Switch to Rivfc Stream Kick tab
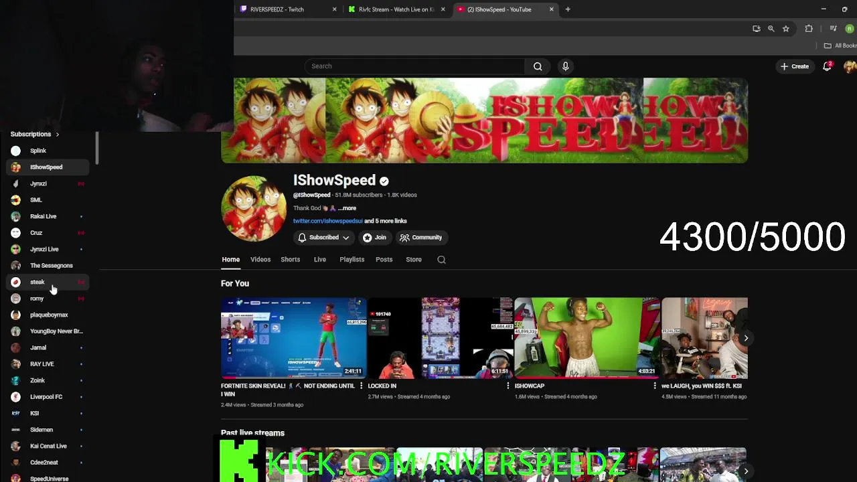This screenshot has width=857, height=482. pos(396,9)
